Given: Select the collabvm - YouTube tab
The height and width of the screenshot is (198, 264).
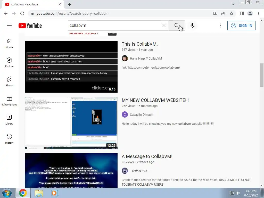Looking at the screenshot, I should 33,4.
